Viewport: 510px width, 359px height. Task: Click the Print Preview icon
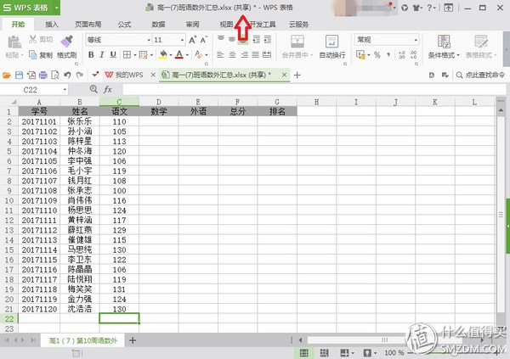55,76
